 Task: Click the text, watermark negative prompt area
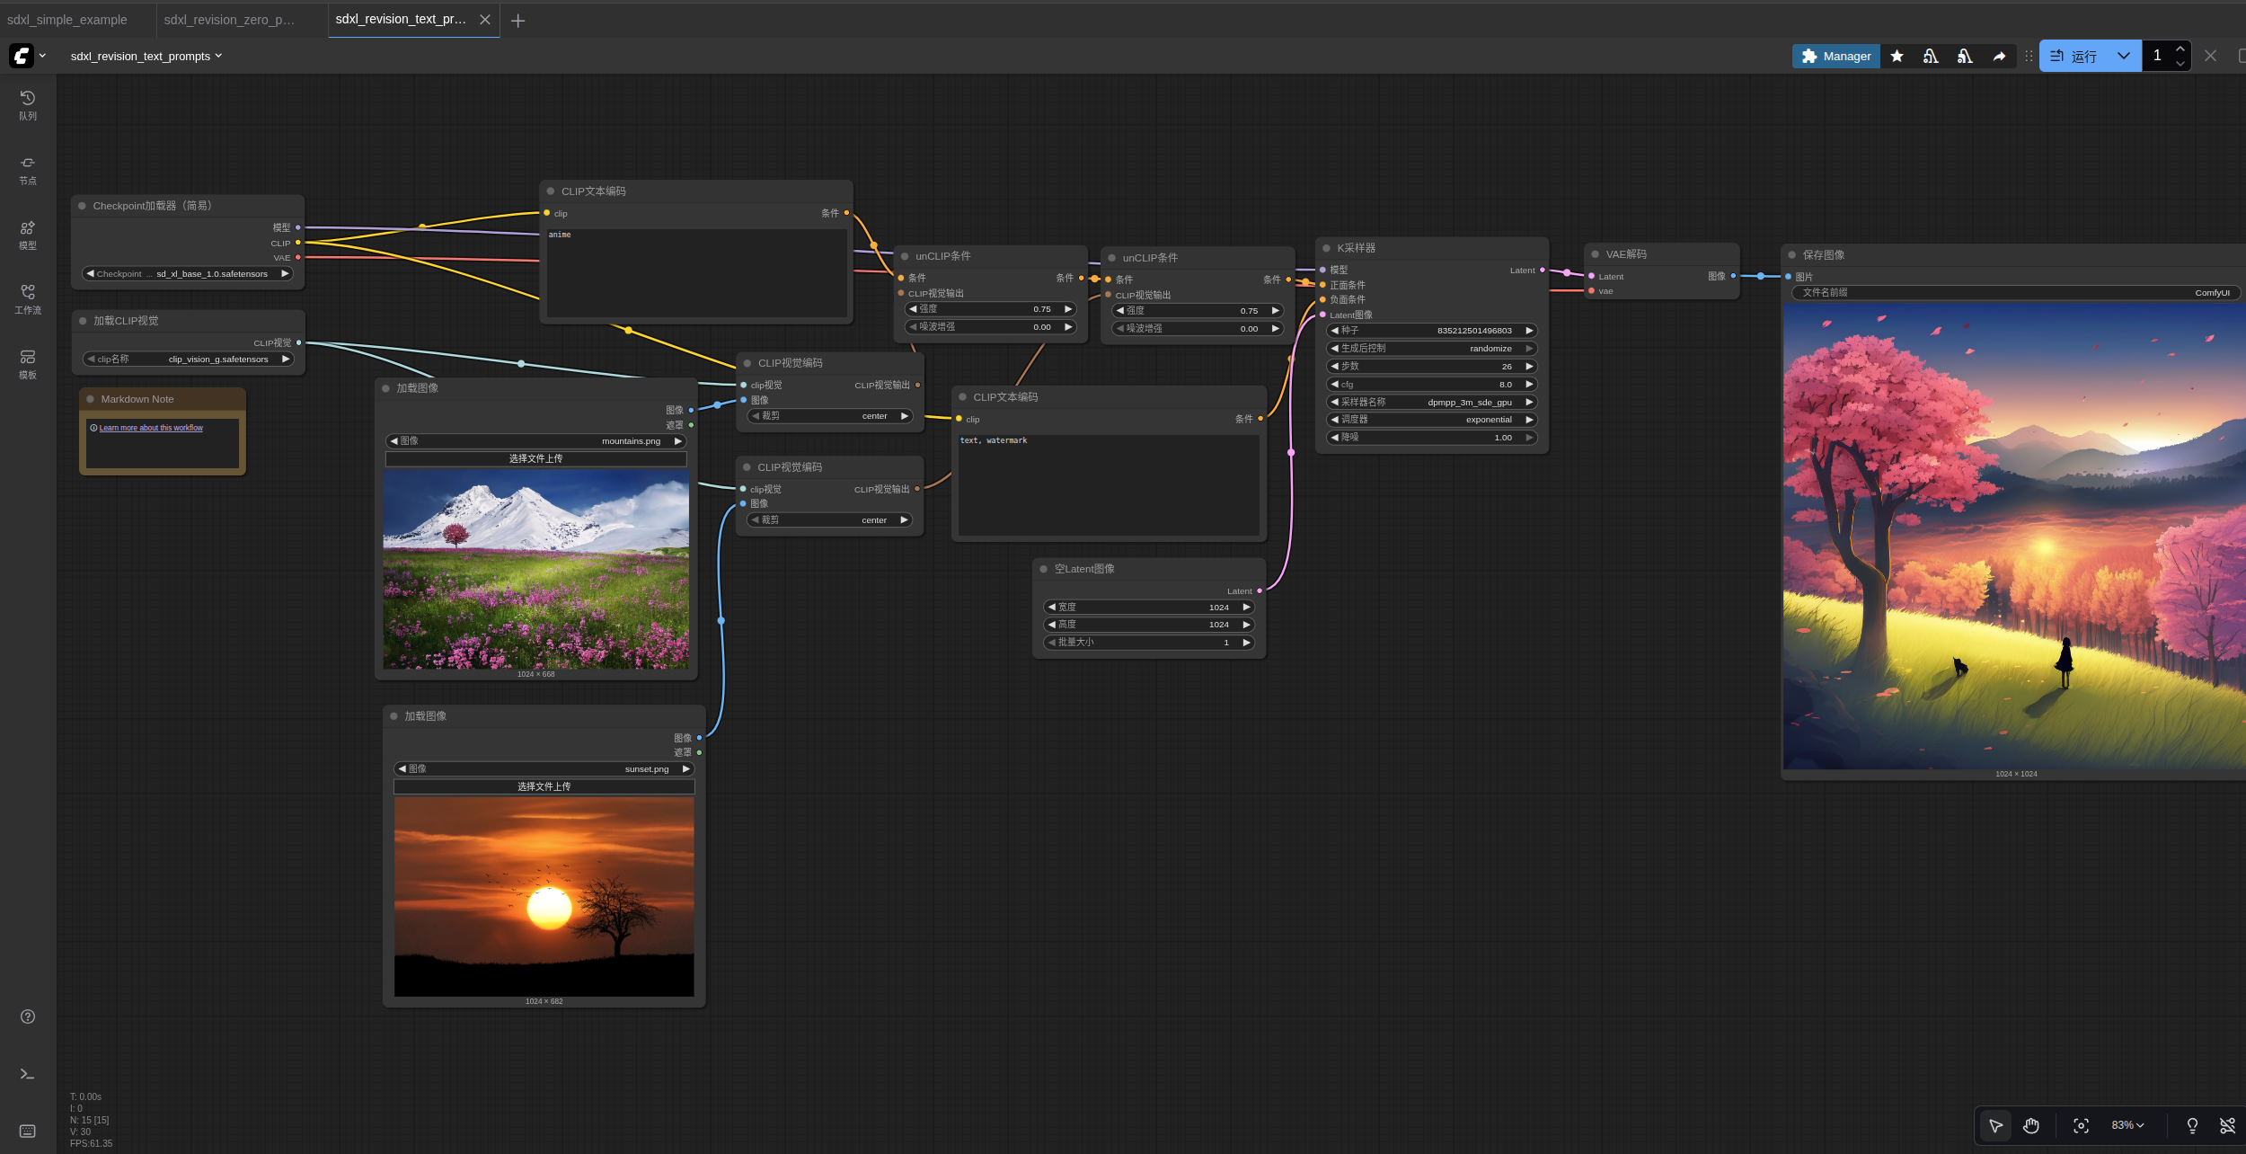tap(1109, 484)
